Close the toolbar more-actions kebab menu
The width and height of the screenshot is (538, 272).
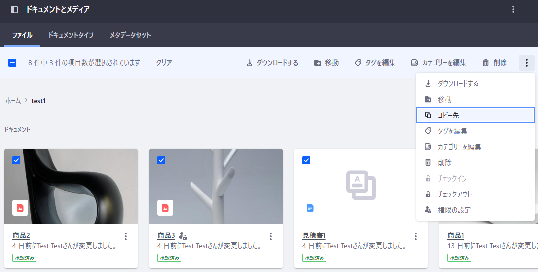(526, 63)
